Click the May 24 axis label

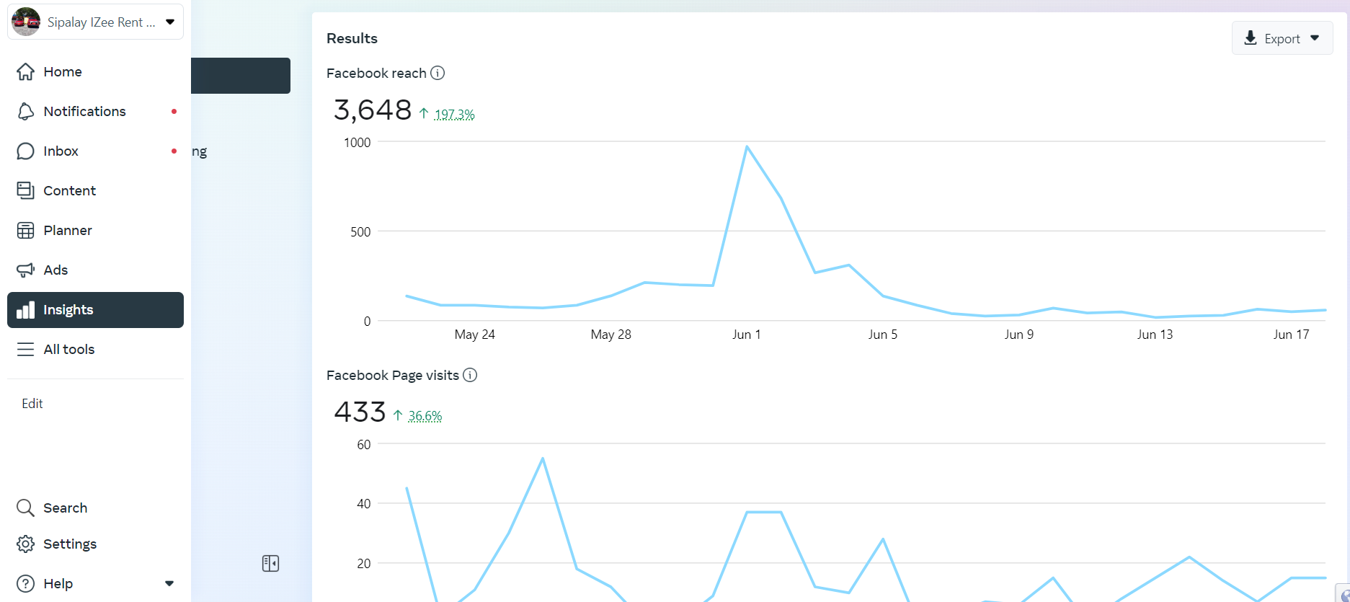point(475,335)
